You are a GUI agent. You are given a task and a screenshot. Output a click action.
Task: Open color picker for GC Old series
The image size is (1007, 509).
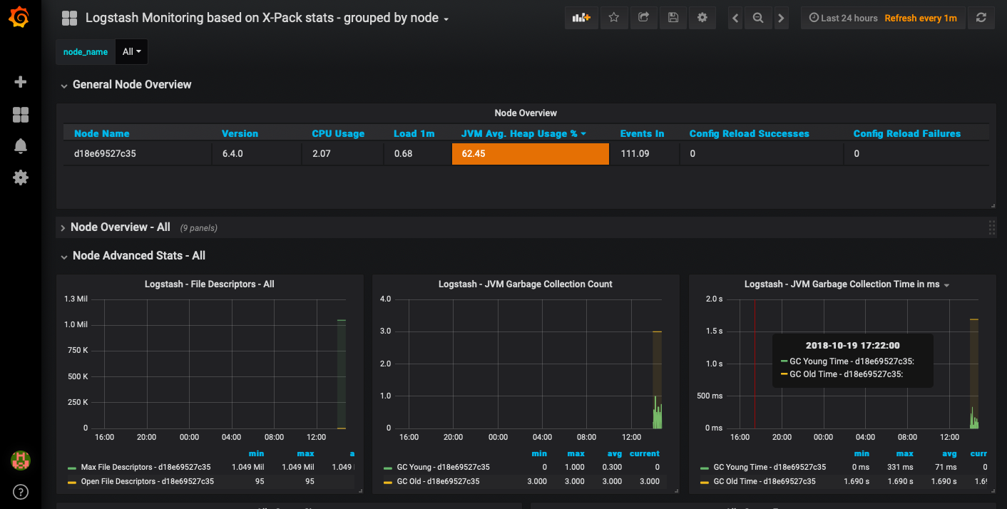(388, 483)
